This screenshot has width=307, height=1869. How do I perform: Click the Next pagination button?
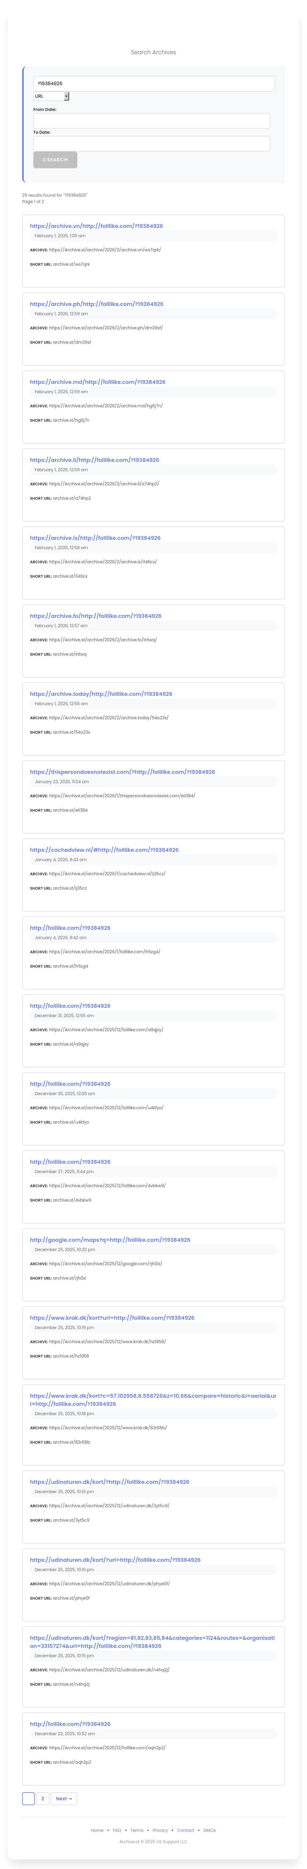click(x=64, y=1799)
